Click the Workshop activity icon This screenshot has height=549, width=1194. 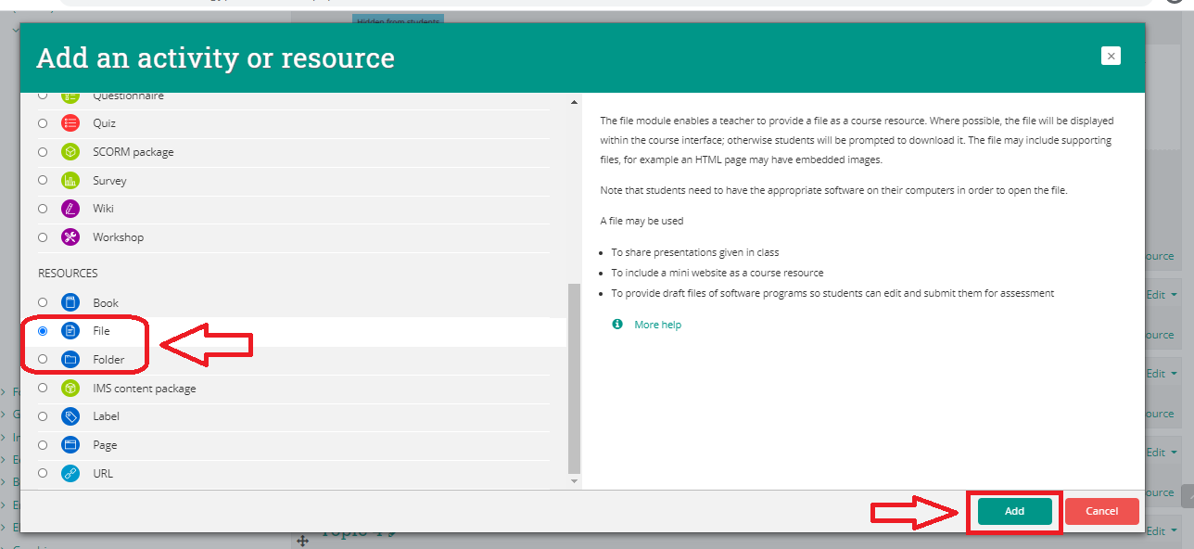(x=70, y=237)
